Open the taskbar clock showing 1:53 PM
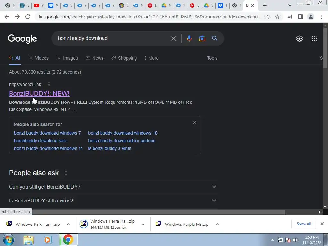The width and height of the screenshot is (328, 246). 312,240
